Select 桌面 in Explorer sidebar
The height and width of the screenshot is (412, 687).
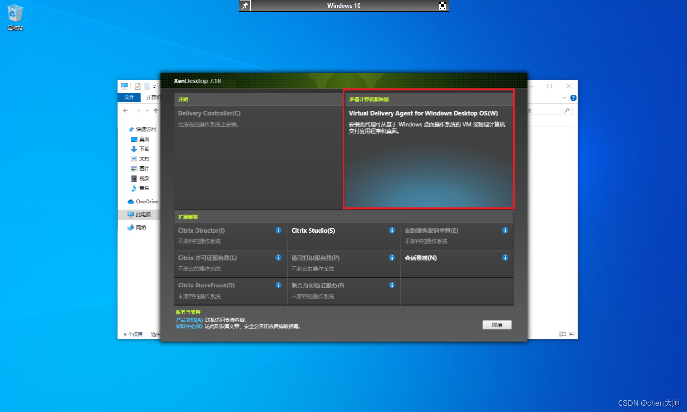tap(140, 139)
